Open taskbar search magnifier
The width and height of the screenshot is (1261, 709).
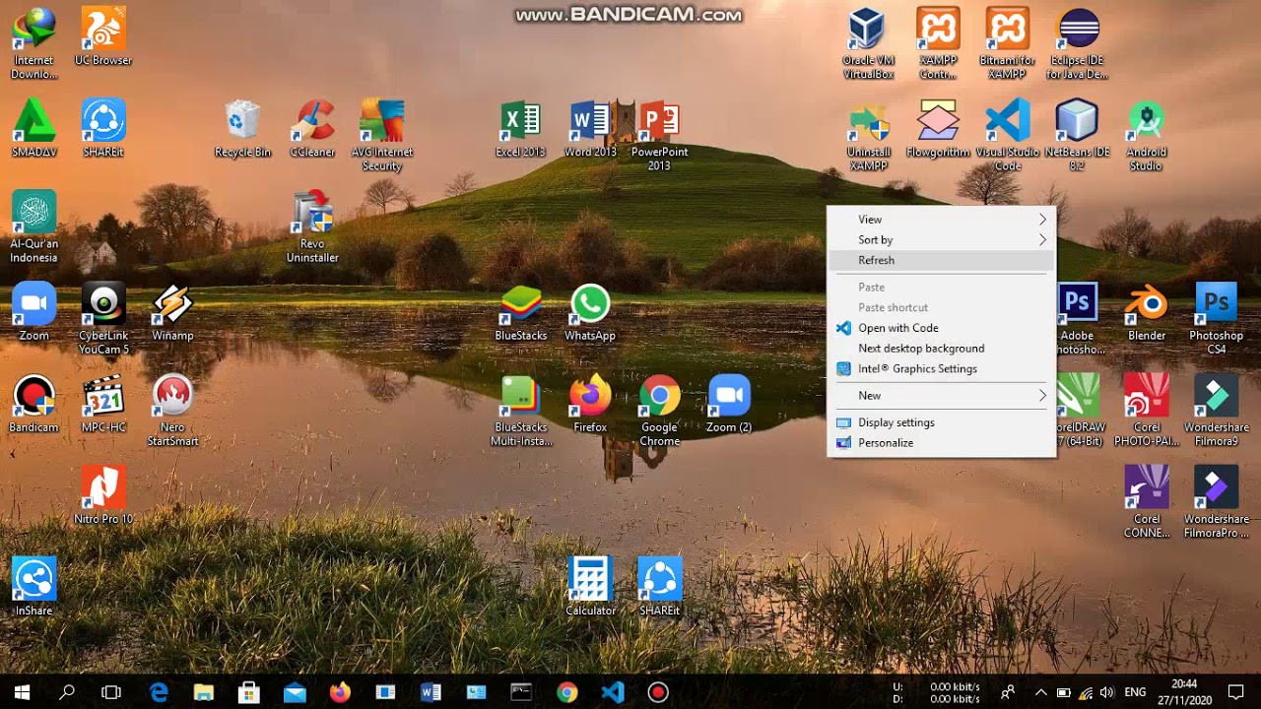point(67,692)
